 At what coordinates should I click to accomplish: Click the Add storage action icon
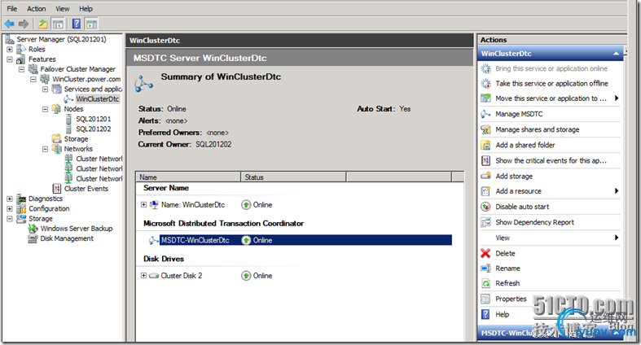[485, 176]
